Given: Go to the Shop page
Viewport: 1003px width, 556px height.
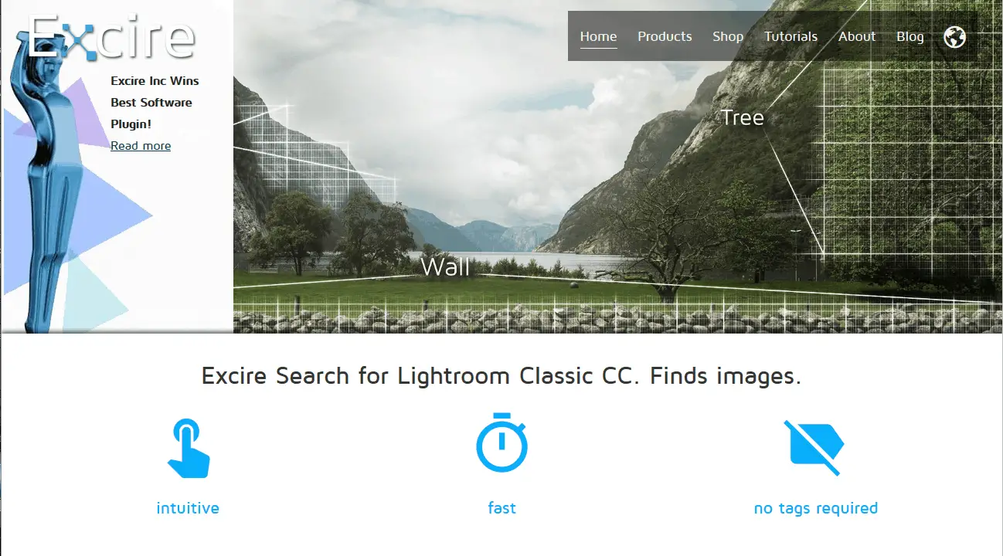Looking at the screenshot, I should click(x=728, y=36).
